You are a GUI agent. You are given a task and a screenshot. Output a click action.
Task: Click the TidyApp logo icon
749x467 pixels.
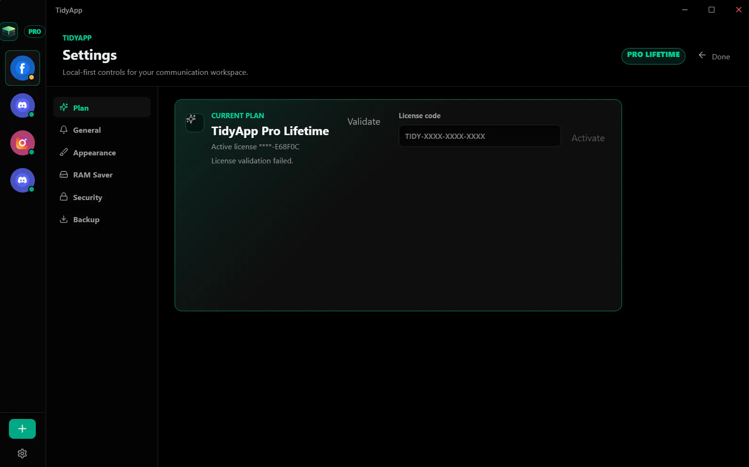(9, 32)
